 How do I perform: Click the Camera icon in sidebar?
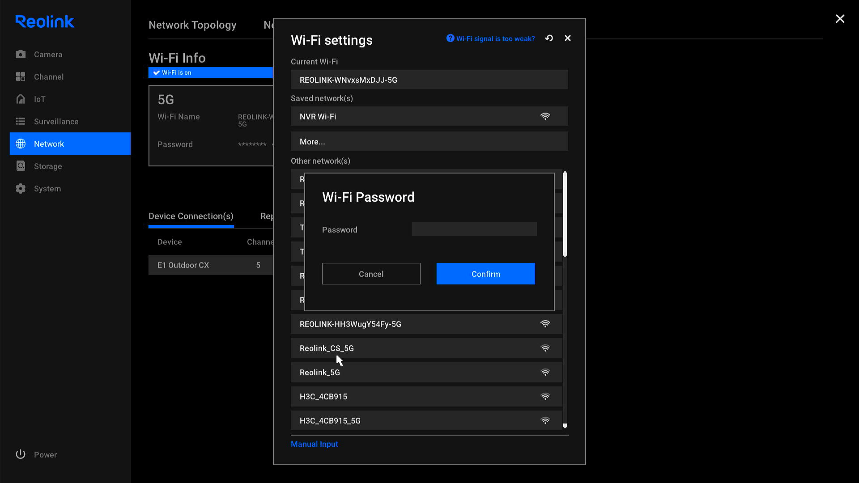point(21,55)
